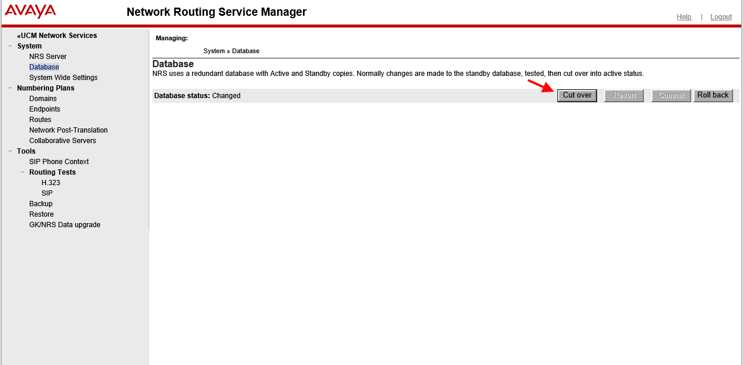Click the Routing Tests label
This screenshot has height=365, width=743.
click(53, 172)
